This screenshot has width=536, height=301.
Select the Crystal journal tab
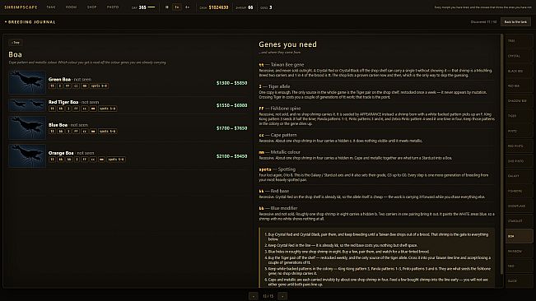click(519, 56)
